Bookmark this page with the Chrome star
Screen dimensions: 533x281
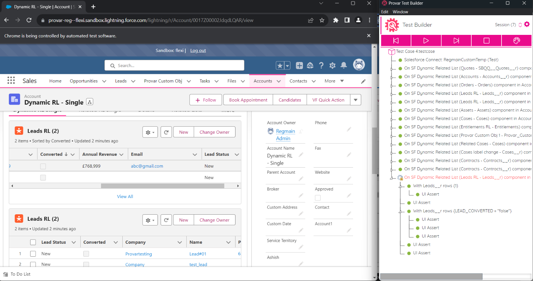click(322, 20)
